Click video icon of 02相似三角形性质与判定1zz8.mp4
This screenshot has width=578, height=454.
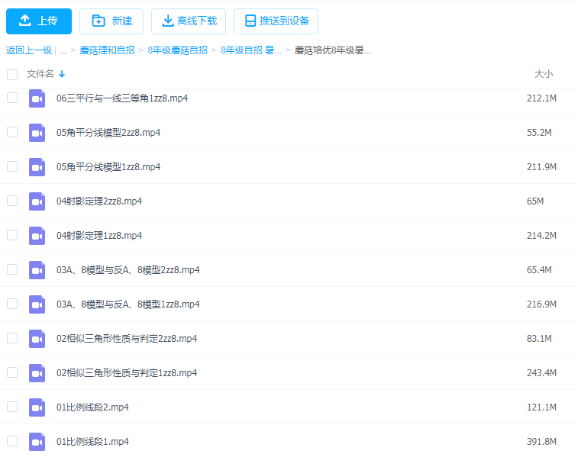[x=37, y=373]
